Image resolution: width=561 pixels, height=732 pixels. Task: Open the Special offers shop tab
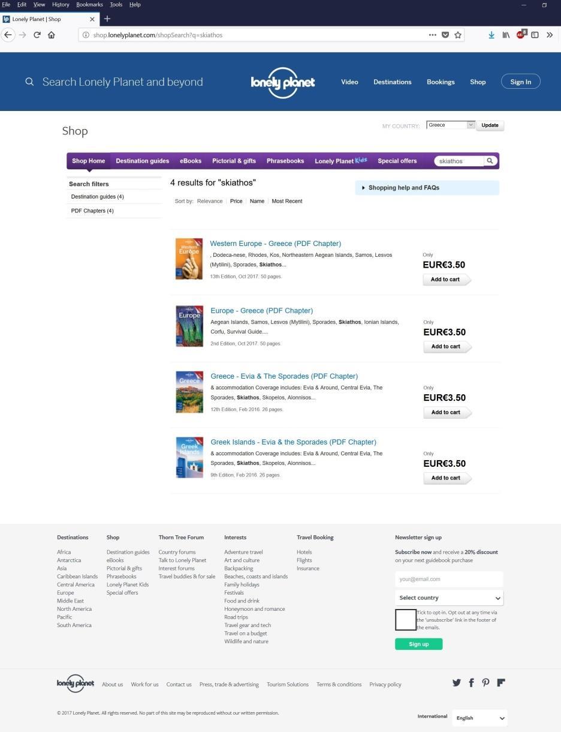[397, 161]
